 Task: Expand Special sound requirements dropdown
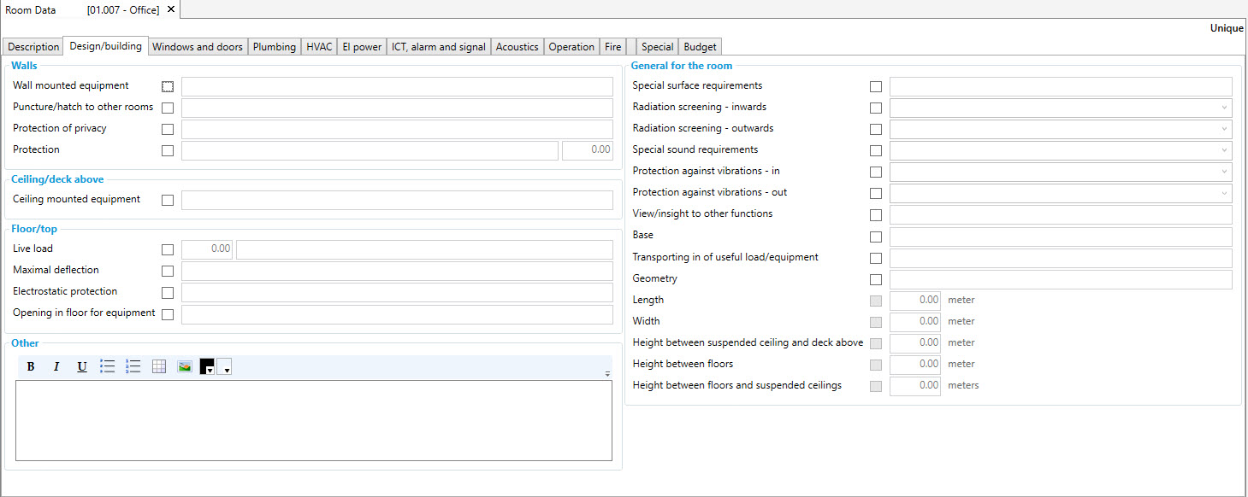tap(1060, 150)
